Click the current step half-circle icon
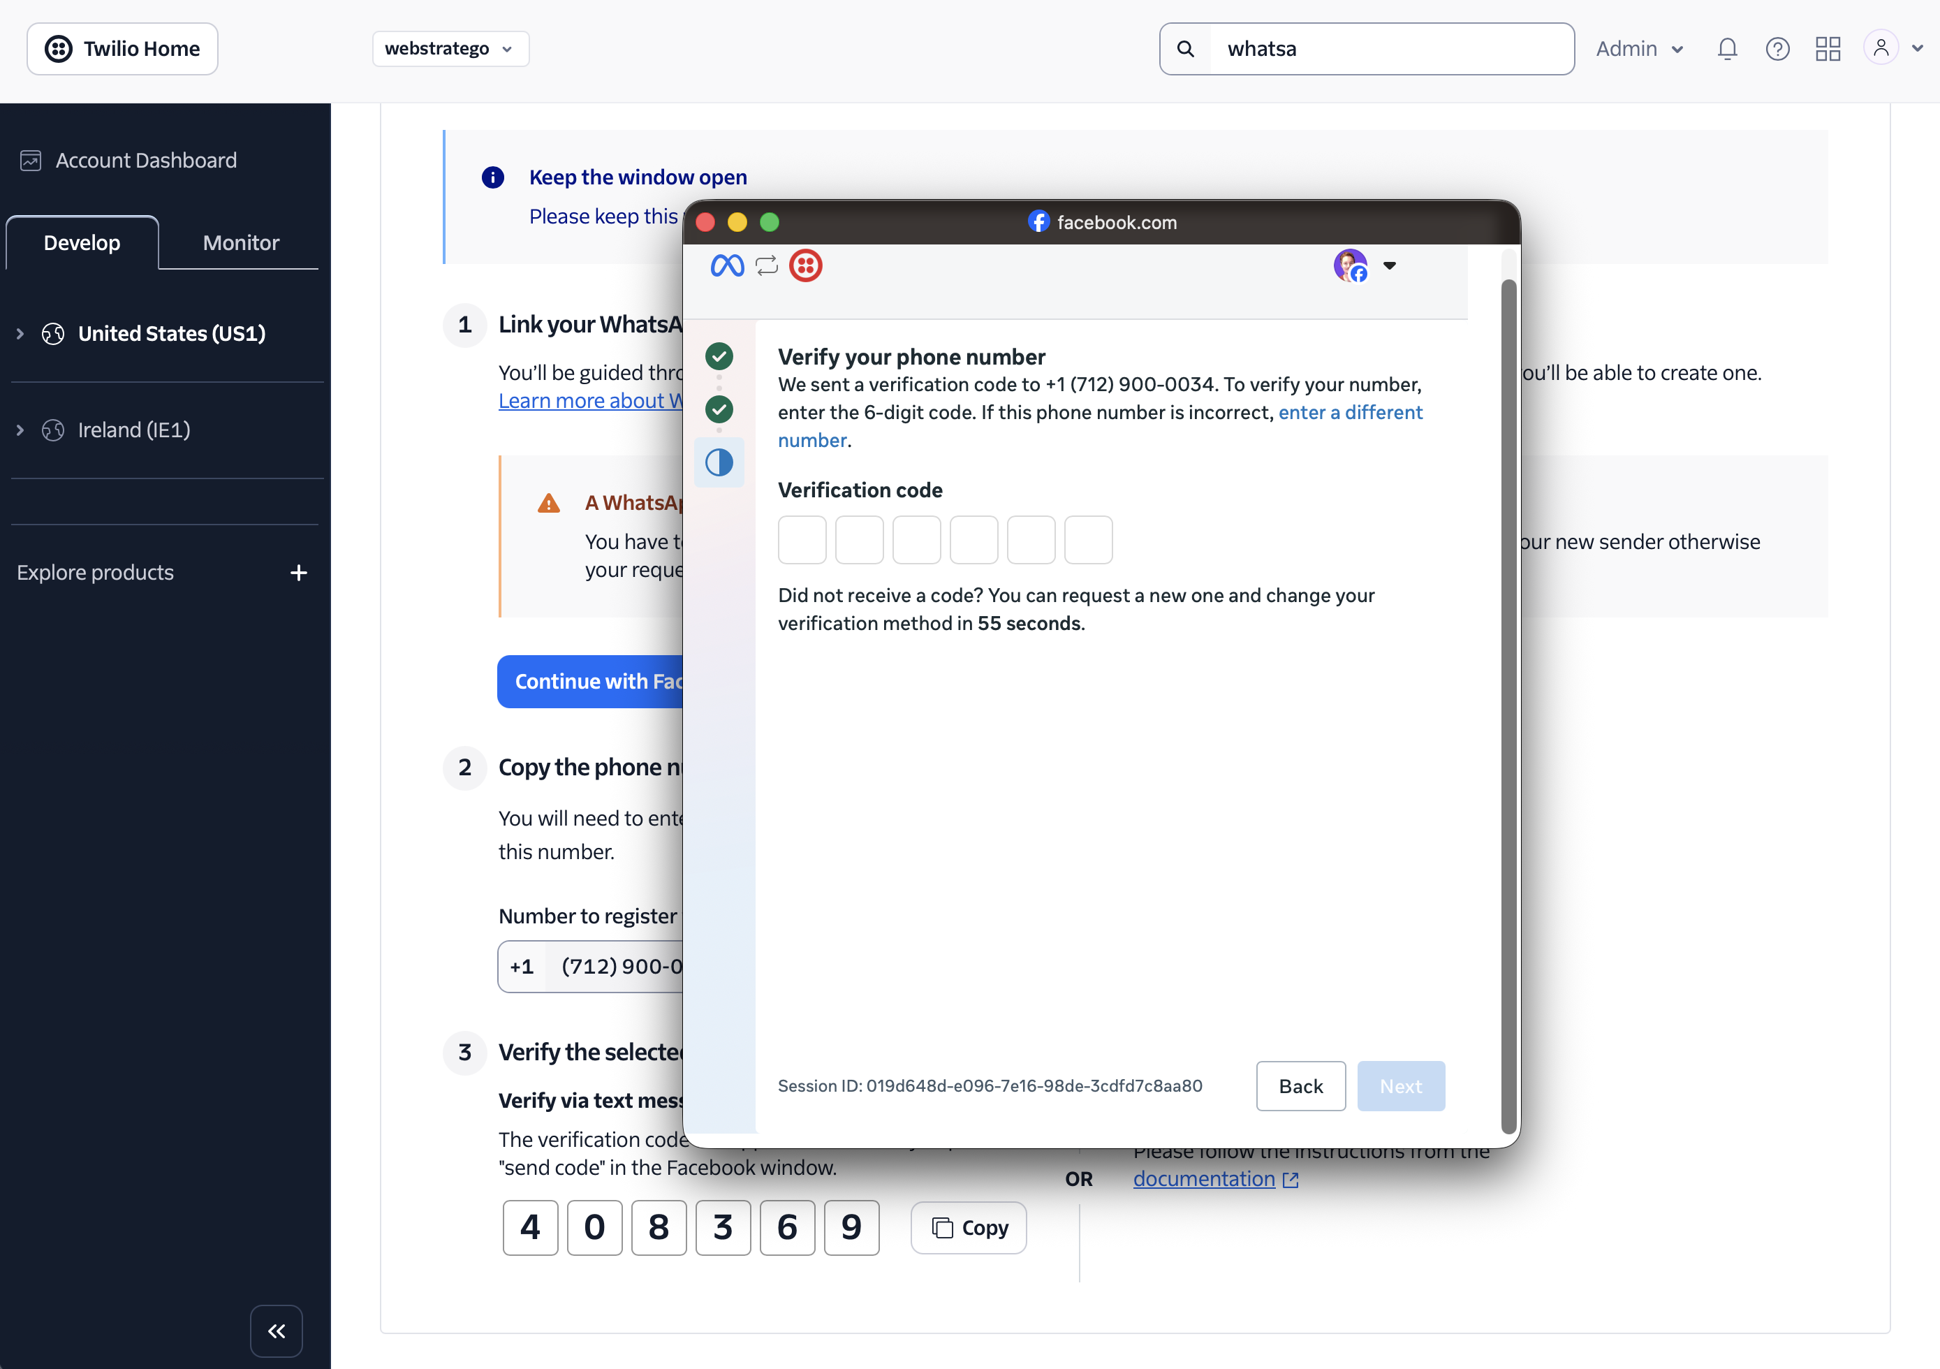The height and width of the screenshot is (1369, 1940). click(x=719, y=463)
